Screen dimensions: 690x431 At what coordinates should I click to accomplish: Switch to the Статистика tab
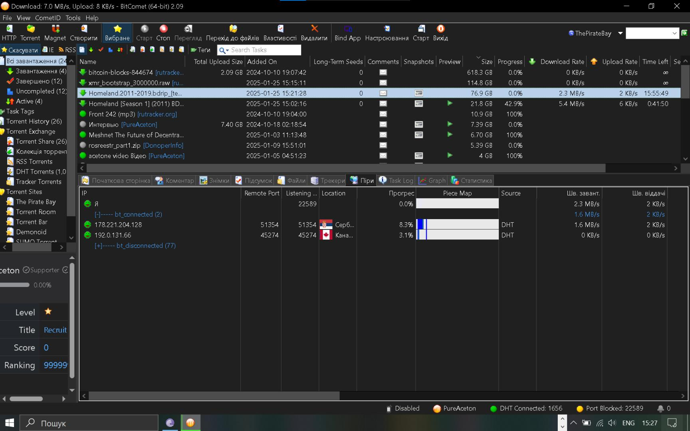coord(471,181)
